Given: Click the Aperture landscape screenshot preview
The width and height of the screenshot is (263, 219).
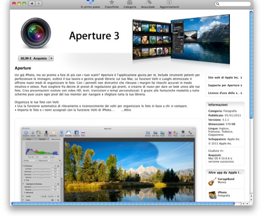Looking at the screenshot, I should (x=108, y=164).
